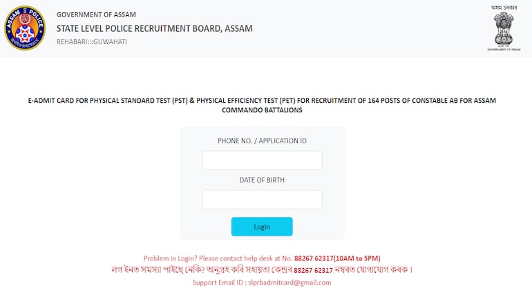Focus the Date of Birth input box
This screenshot has height=297, width=532.
(262, 200)
